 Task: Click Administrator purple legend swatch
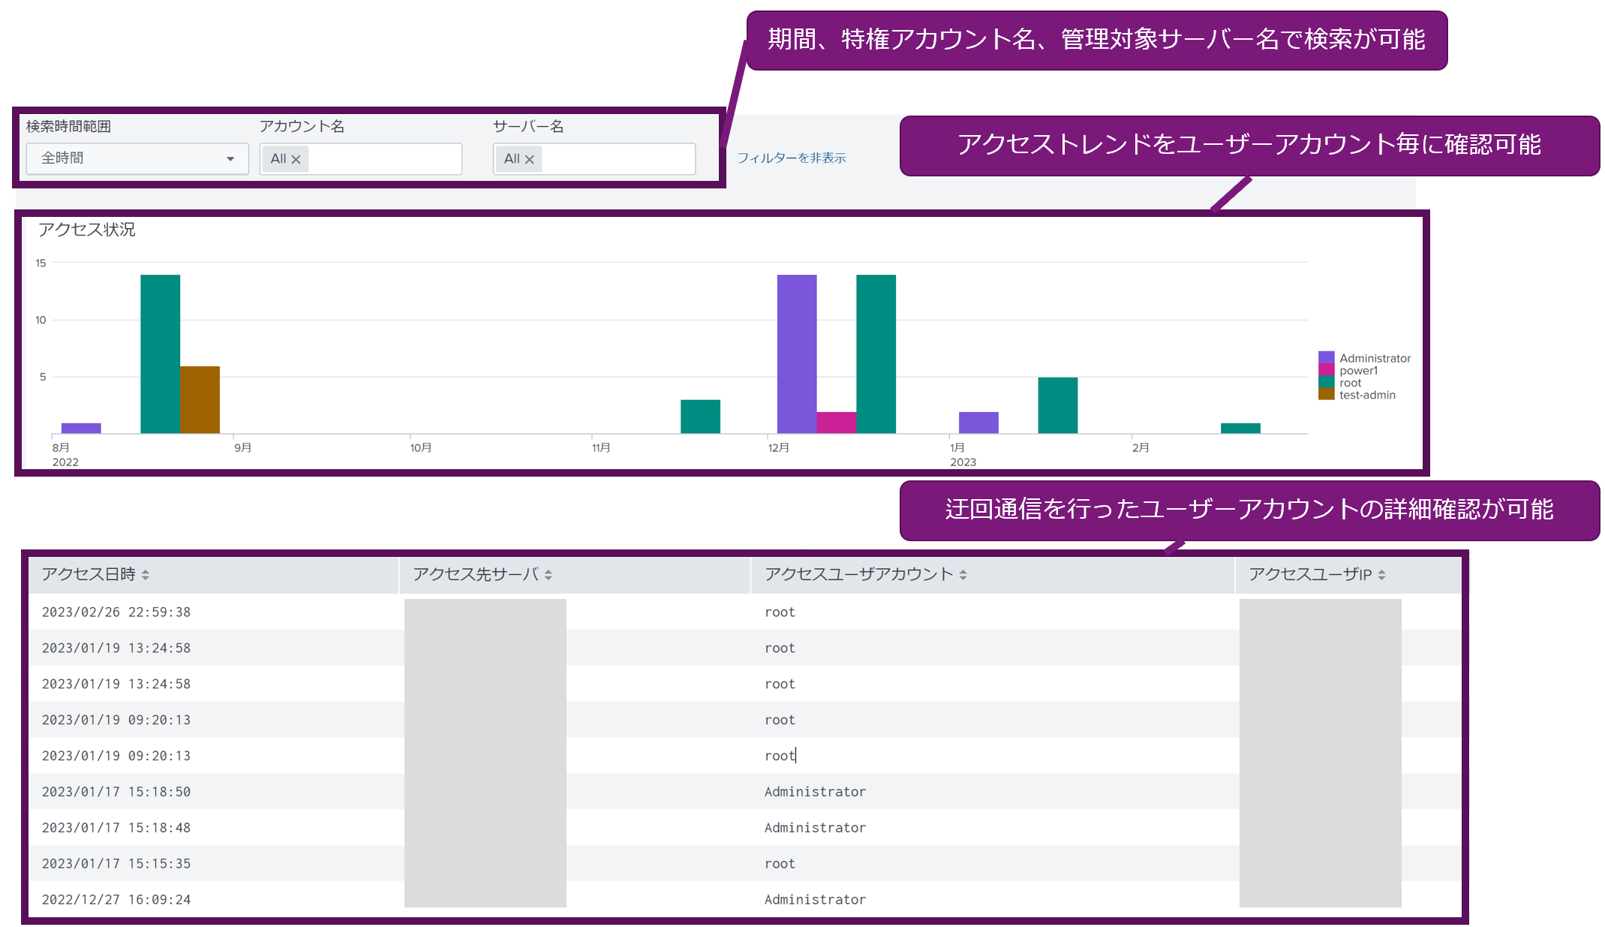[x=1326, y=357]
